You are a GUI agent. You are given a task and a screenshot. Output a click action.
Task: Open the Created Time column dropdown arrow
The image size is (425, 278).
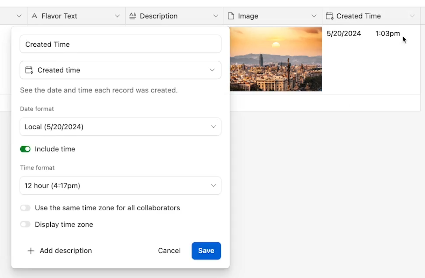point(412,16)
